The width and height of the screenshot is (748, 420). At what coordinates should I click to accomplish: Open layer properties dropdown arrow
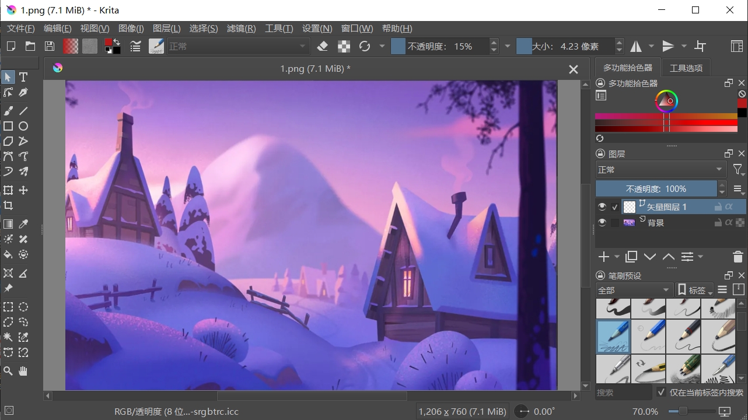[x=701, y=257]
